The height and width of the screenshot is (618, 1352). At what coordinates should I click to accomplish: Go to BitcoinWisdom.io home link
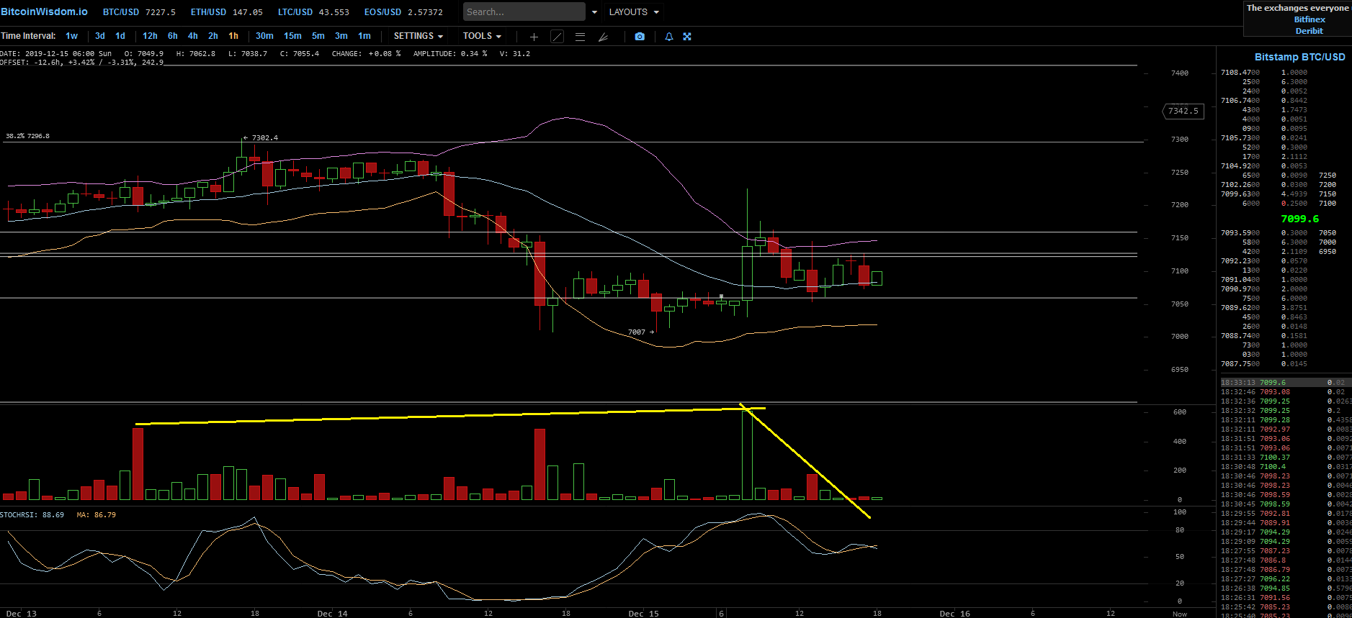click(x=44, y=12)
